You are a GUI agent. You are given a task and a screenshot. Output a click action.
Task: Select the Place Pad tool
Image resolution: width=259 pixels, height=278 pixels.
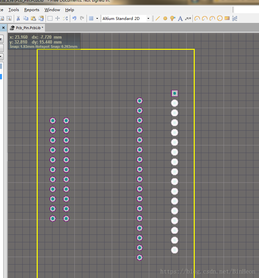tap(165, 18)
